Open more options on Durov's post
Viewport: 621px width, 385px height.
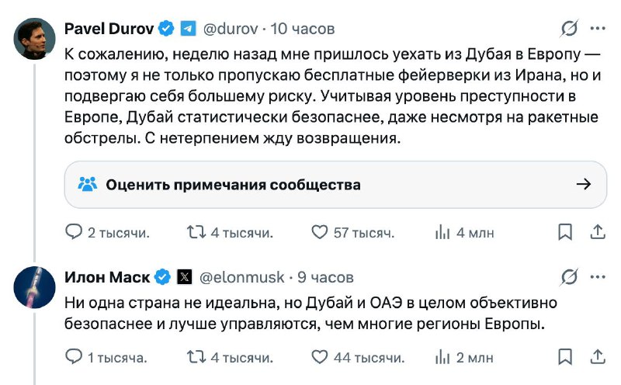pyautogui.click(x=598, y=29)
